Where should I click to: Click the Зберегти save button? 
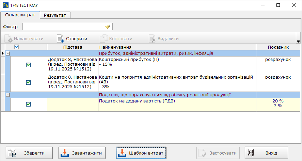tap(30, 153)
